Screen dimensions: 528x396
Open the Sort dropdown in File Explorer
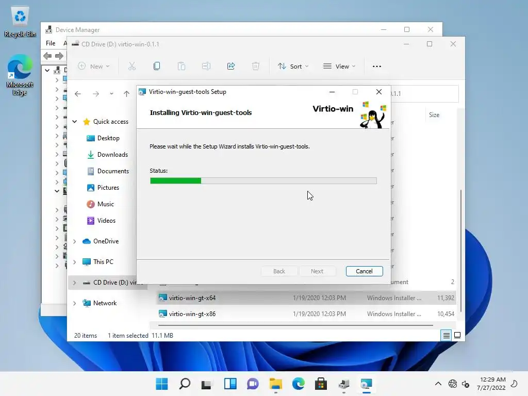point(293,67)
